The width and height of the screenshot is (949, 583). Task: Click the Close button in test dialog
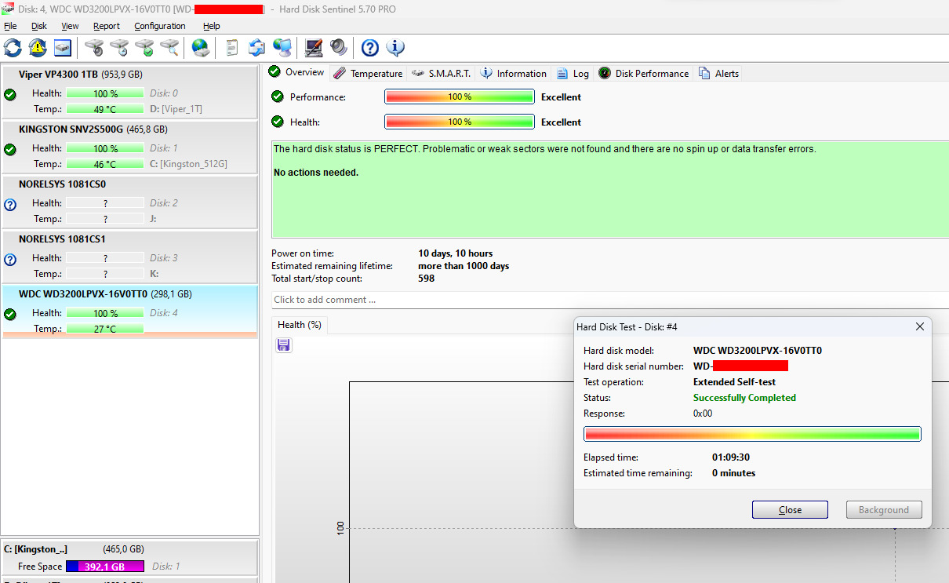pos(790,510)
